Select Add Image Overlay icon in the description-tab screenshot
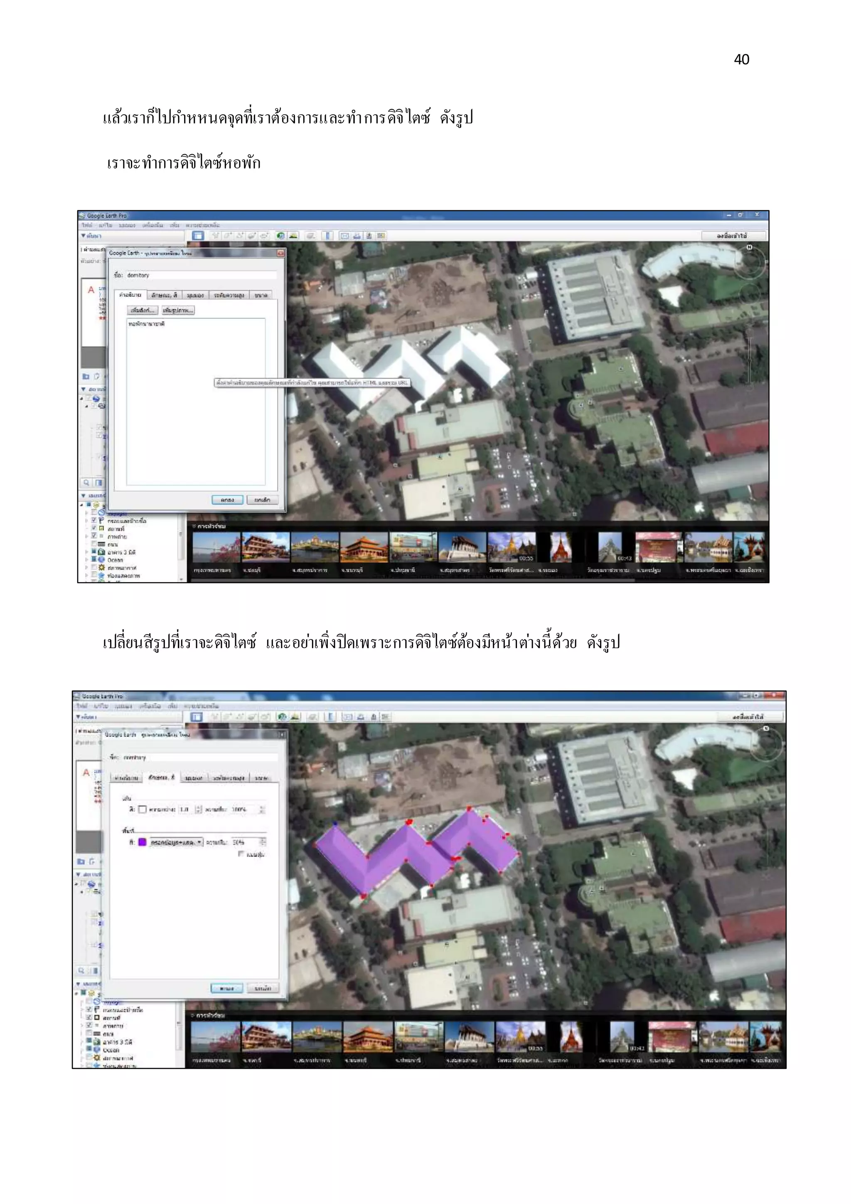This screenshot has width=851, height=1204. pyautogui.click(x=252, y=236)
